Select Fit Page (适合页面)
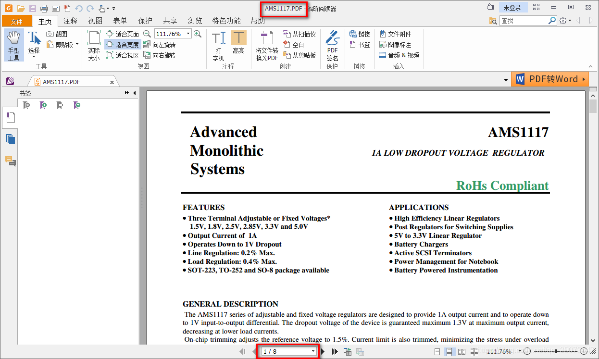Viewport: 599px width, 359px height. [123, 34]
